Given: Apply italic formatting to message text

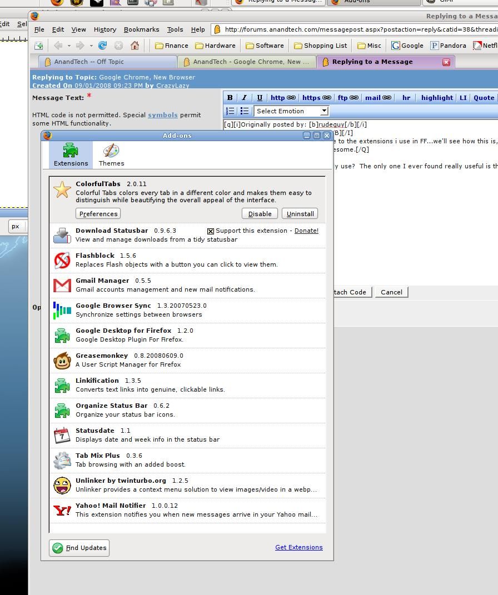Looking at the screenshot, I should (x=245, y=98).
